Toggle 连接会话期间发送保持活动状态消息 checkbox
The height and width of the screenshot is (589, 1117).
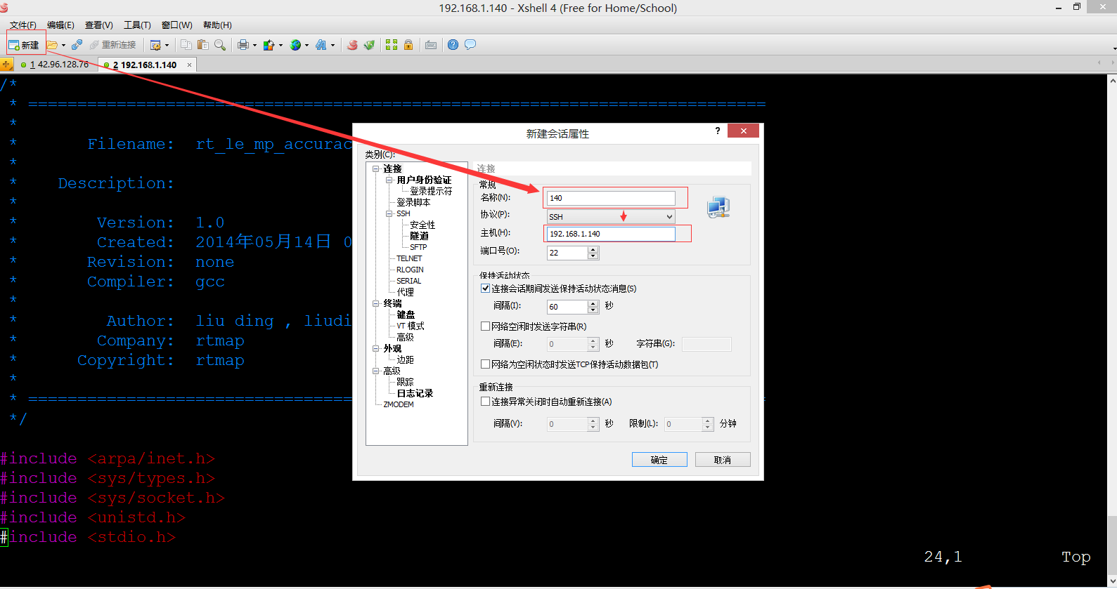click(x=485, y=289)
